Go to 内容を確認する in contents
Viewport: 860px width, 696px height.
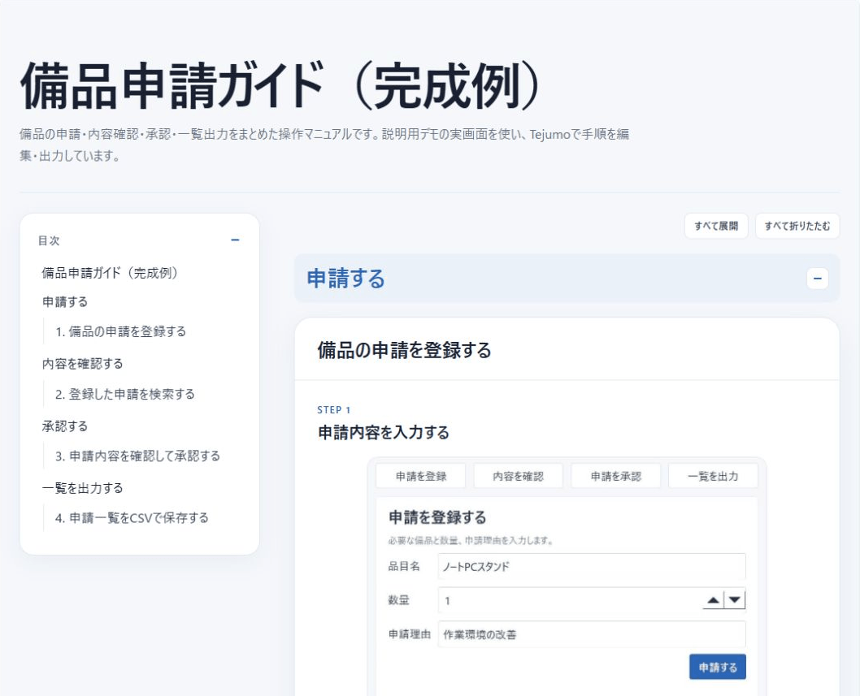click(82, 364)
